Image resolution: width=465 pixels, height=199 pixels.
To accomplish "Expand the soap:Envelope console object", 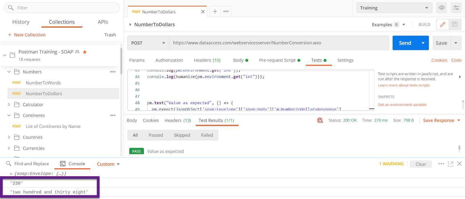I will pyautogui.click(x=11, y=174).
